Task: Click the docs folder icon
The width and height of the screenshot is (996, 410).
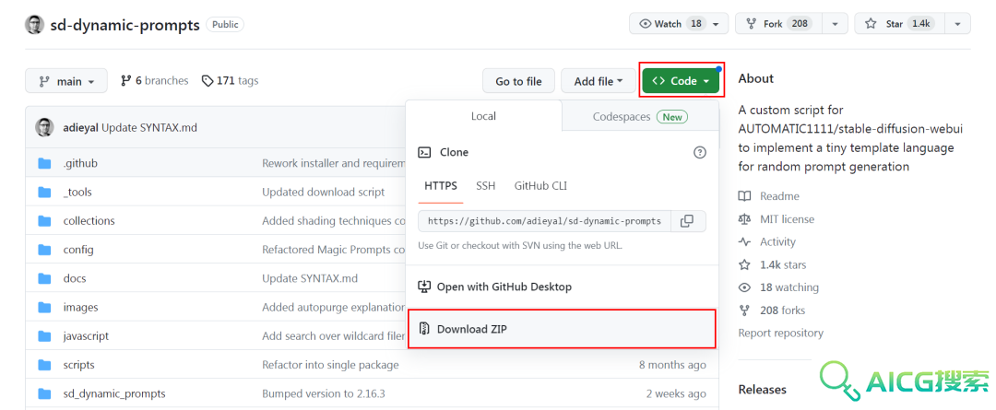Action: [x=44, y=278]
